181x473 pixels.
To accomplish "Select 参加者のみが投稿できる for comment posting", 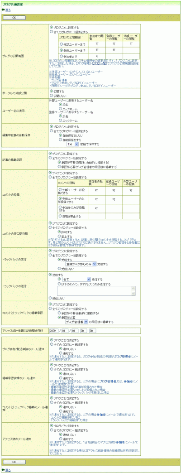I will (x=60, y=208).
